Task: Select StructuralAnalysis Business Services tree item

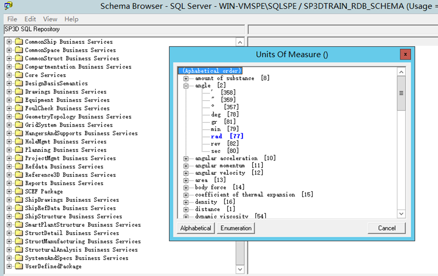Action: pos(82,250)
